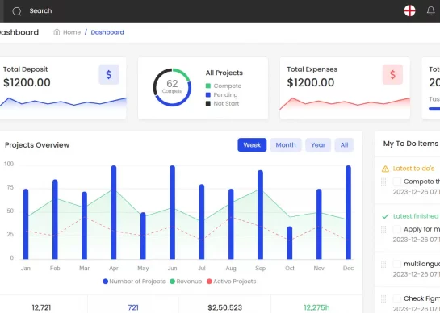Select the All tab in Projects Overview
This screenshot has height=313, width=440.
tap(344, 145)
